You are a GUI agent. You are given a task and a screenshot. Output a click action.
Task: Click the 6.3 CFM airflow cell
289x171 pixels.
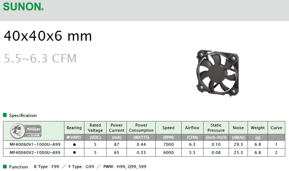[x=192, y=144]
